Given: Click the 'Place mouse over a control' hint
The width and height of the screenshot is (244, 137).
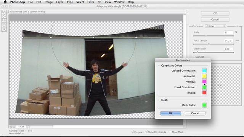Looking at the screenshot, I should click(27, 12).
